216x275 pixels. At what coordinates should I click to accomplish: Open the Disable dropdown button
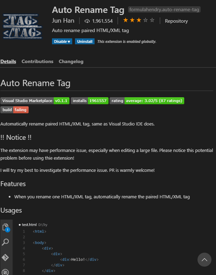pyautogui.click(x=62, y=41)
